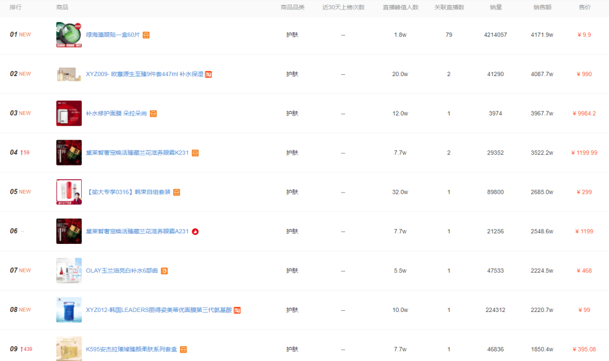This screenshot has height=361, width=609.
Task: Click the sales value 4214057
Action: [x=496, y=34]
